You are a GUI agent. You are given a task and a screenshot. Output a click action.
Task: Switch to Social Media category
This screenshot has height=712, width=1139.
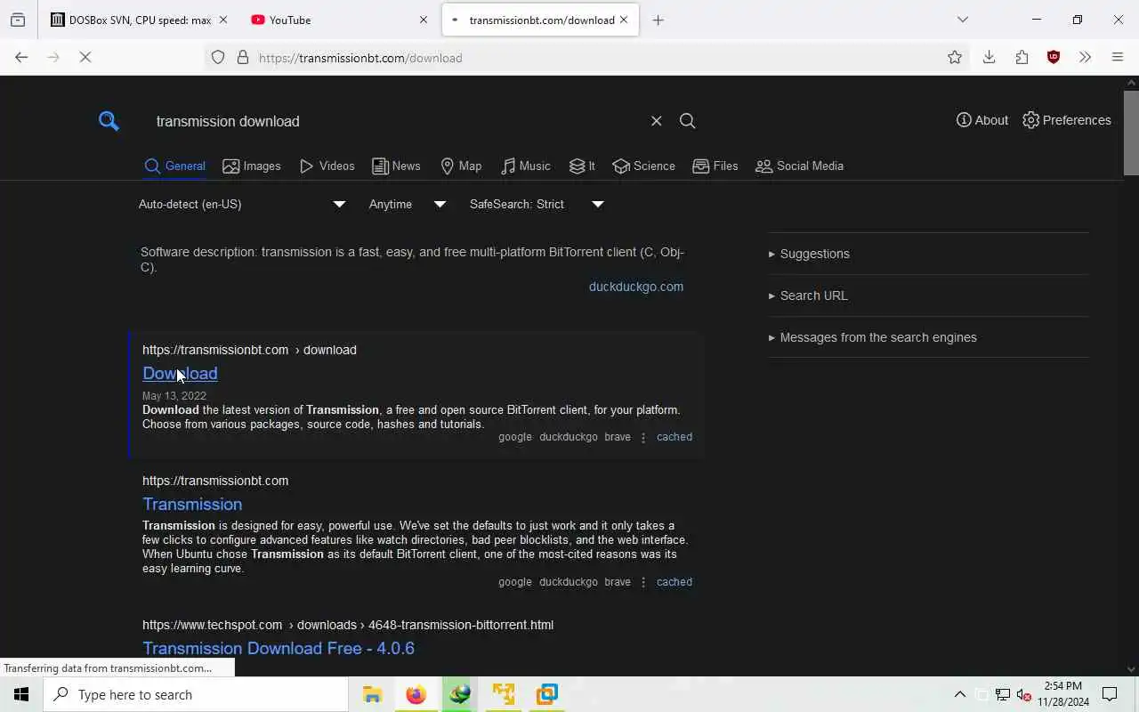(799, 166)
